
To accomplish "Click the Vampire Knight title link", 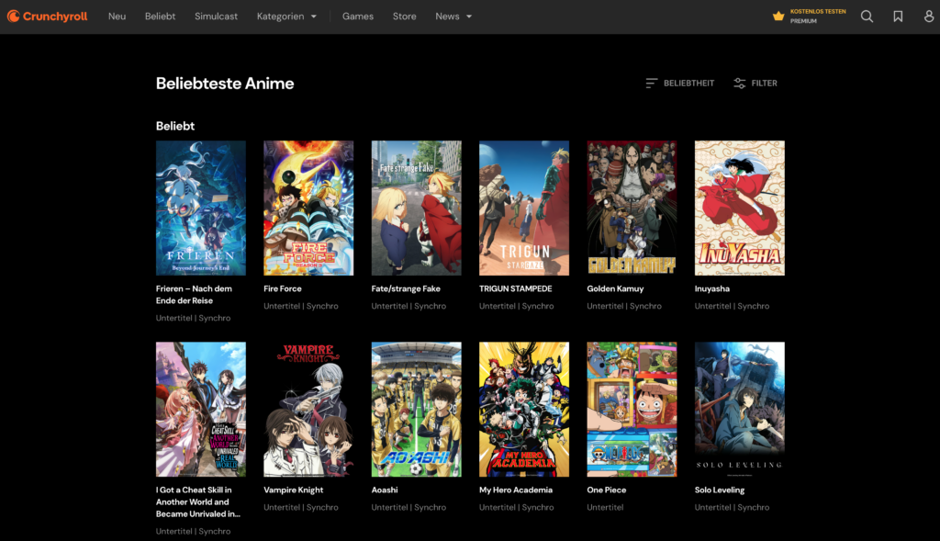I will pos(293,490).
